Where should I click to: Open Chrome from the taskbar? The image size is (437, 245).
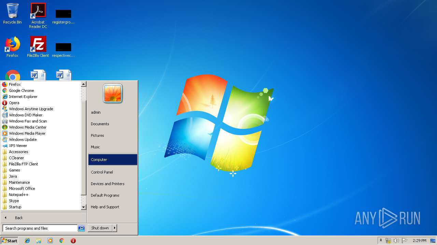pos(61,241)
